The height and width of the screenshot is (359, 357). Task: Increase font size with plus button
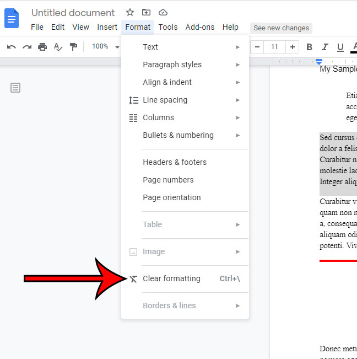pos(293,47)
